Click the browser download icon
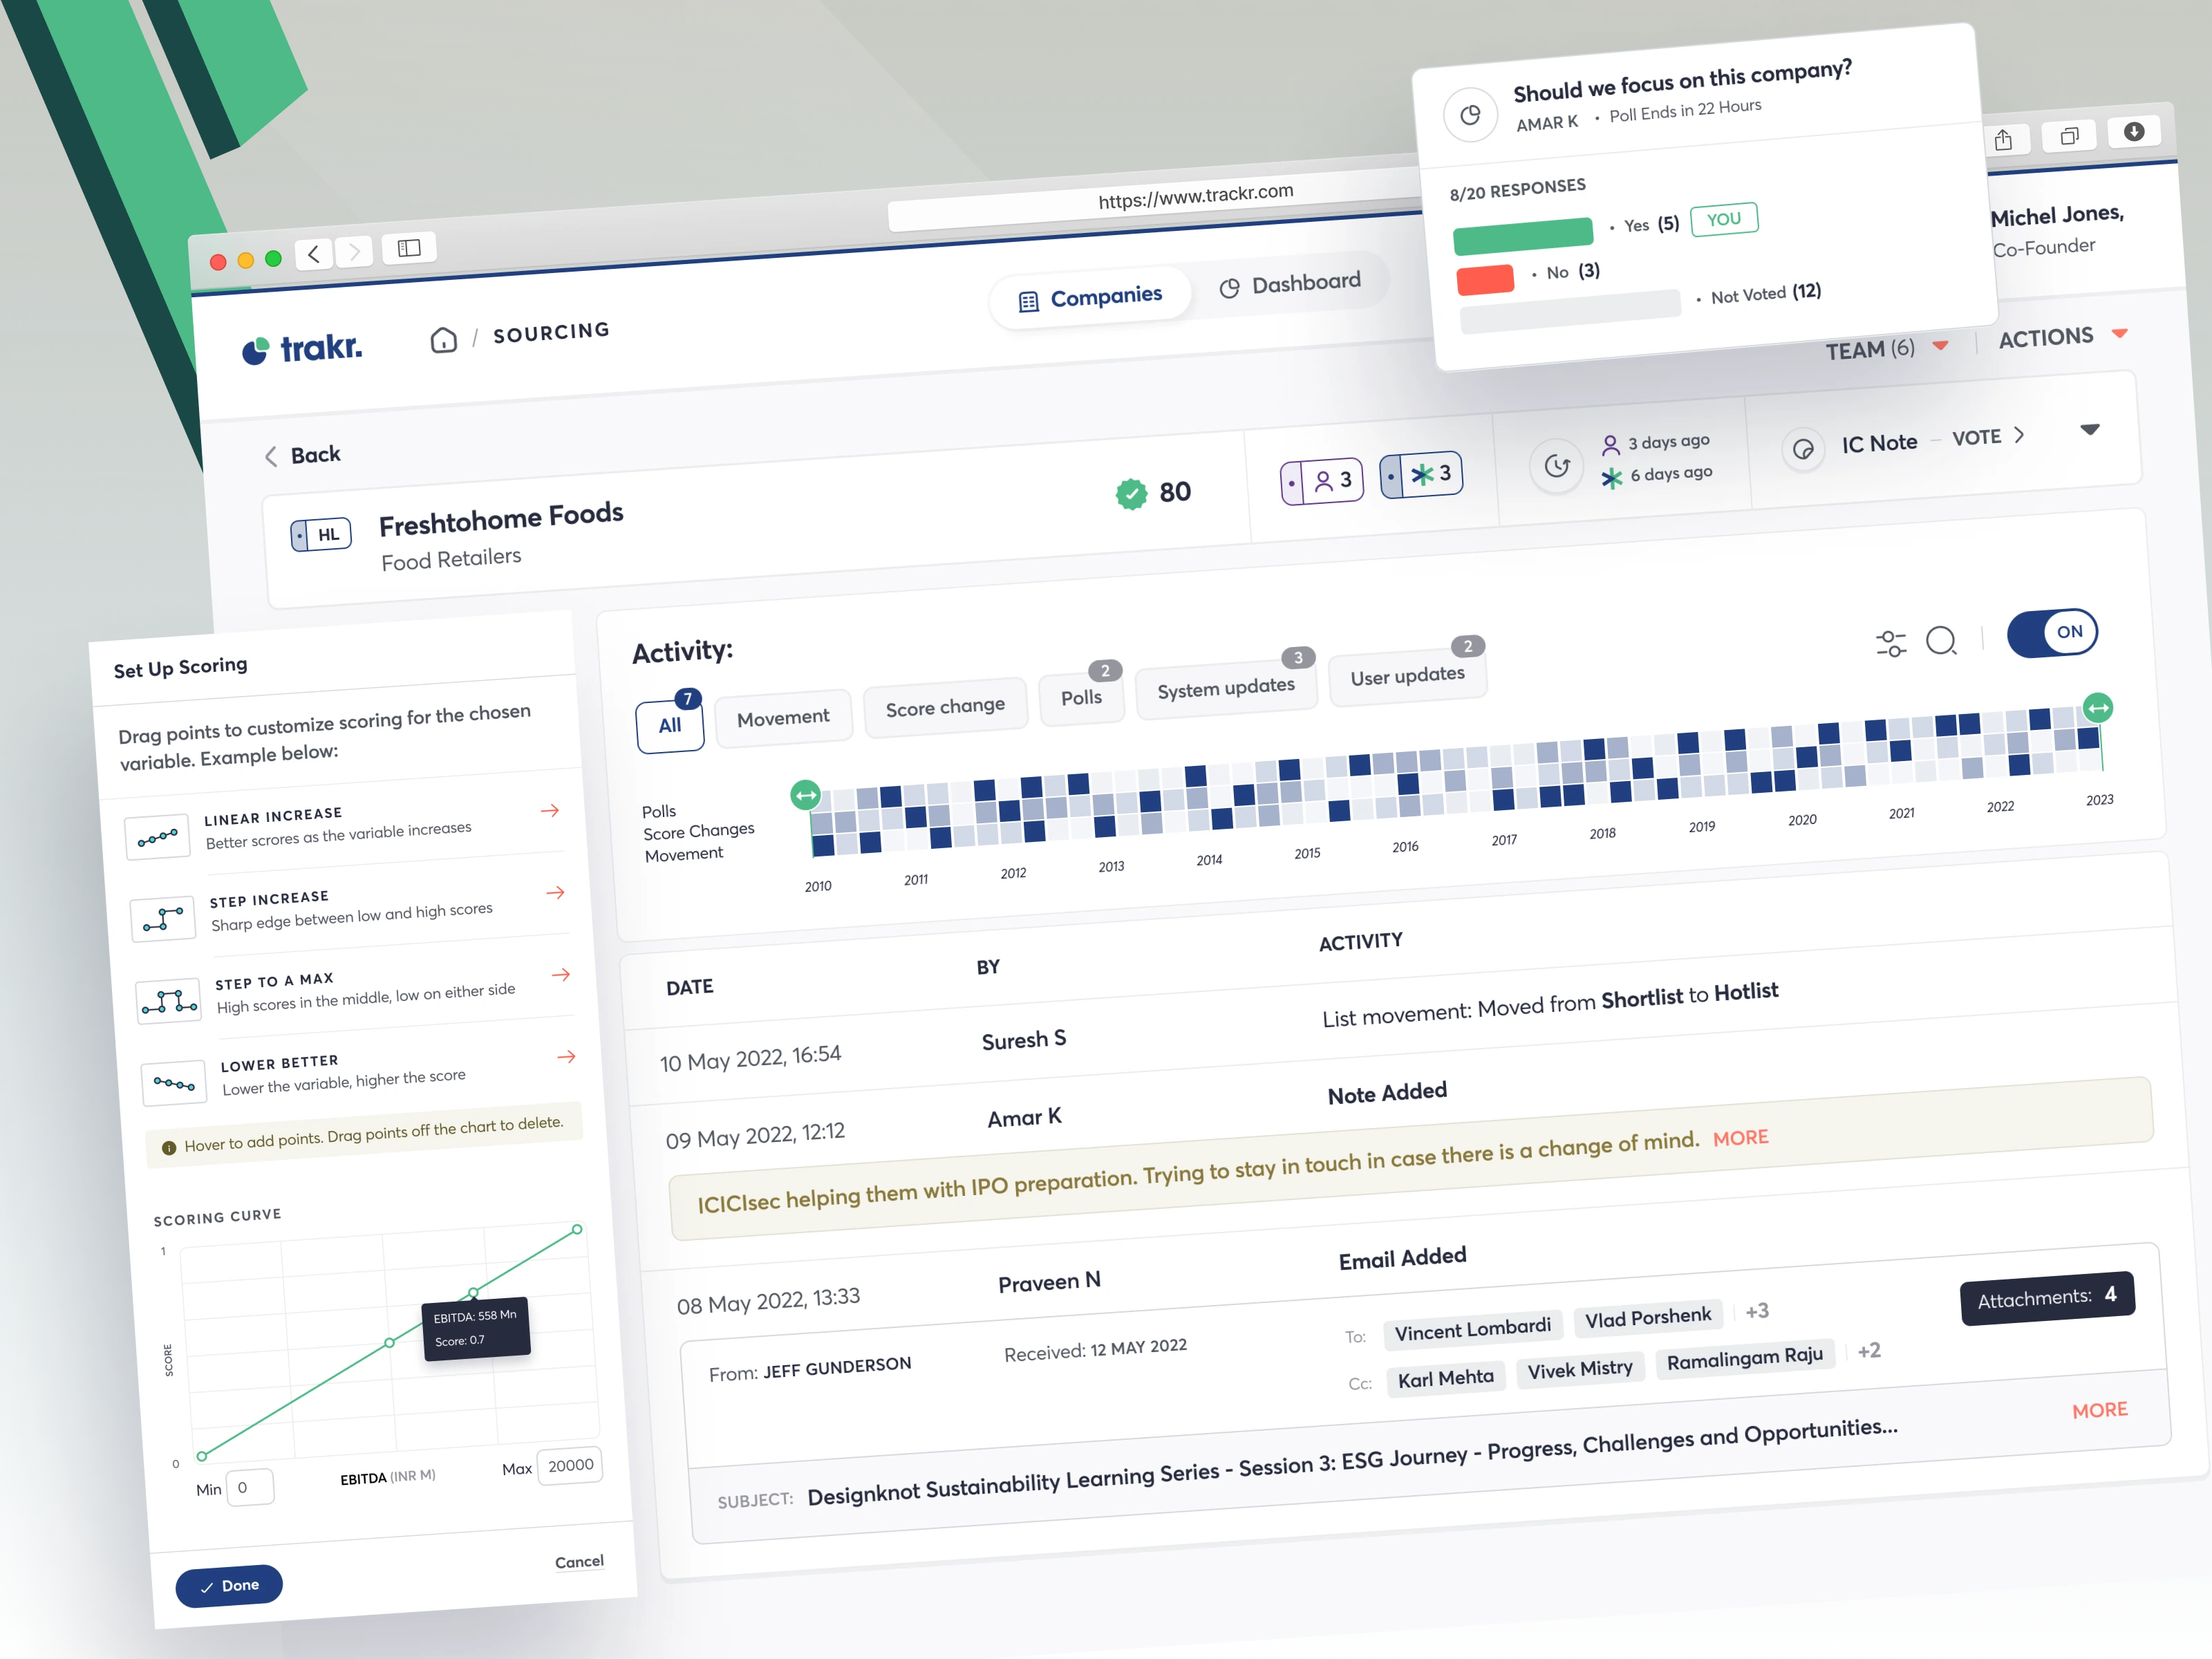 click(2134, 131)
